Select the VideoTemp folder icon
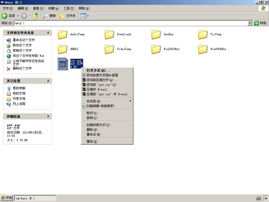The height and width of the screenshot is (202, 269). [109, 49]
